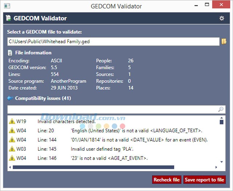The width and height of the screenshot is (233, 191).
Task: Click 'Line: 20' cell
Action: (x=46, y=131)
